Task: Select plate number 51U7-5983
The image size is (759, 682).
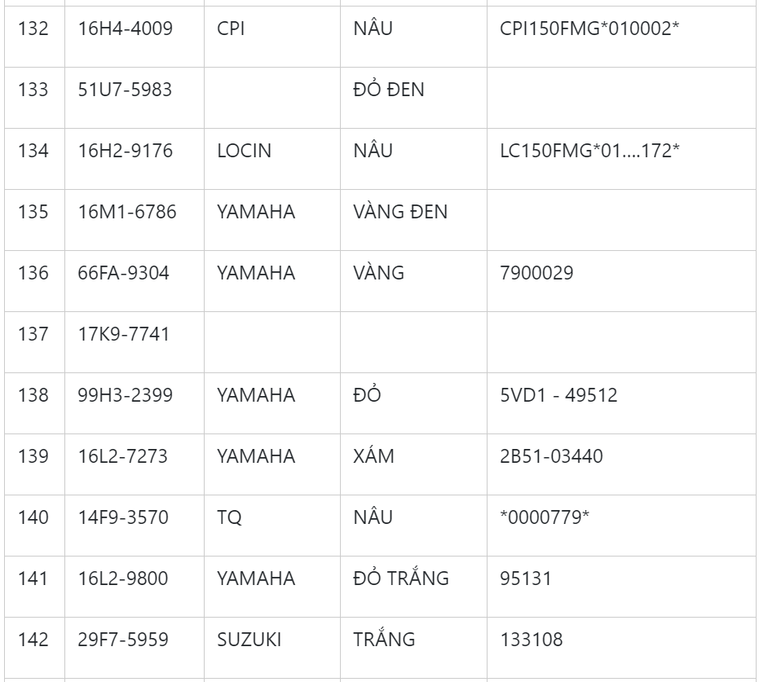Action: 125,90
